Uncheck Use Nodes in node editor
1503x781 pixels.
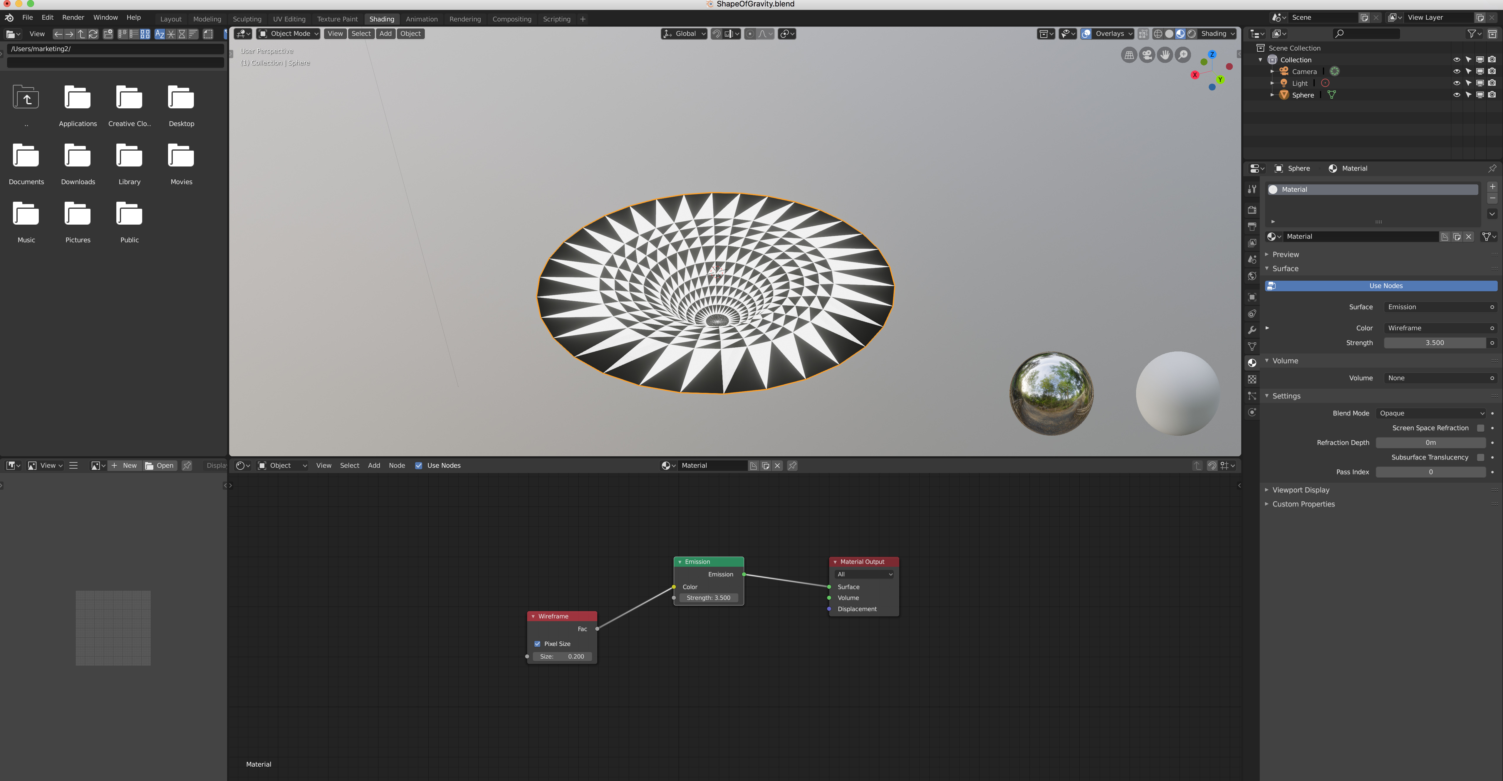pos(418,465)
